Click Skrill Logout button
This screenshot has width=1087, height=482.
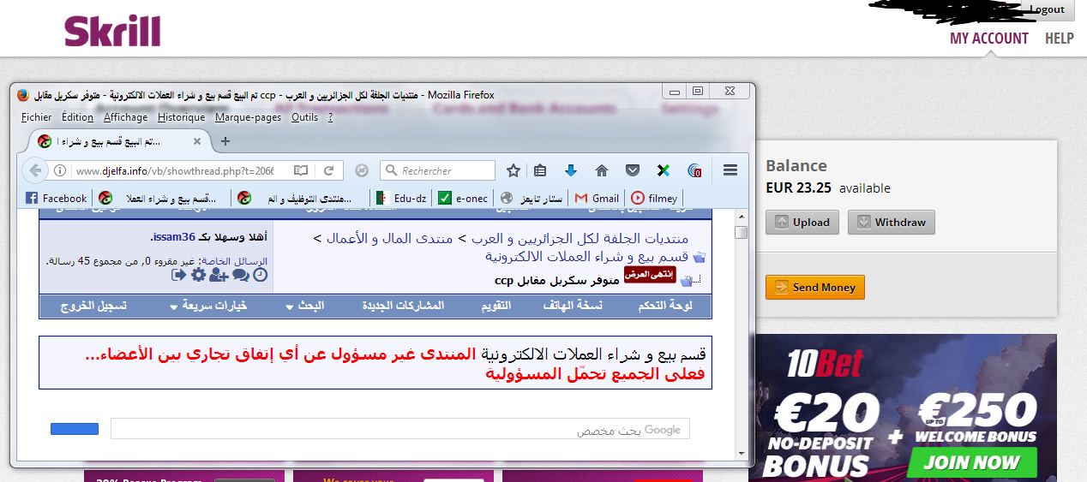[x=1047, y=9]
